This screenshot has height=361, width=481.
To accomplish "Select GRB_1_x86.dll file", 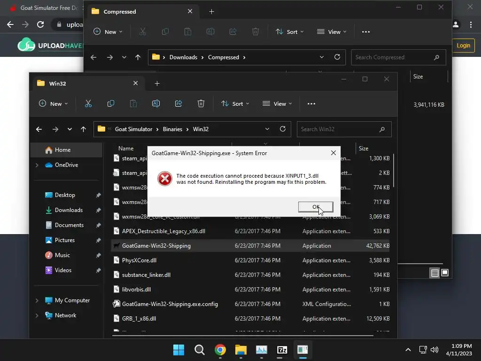I will (x=250, y=319).
